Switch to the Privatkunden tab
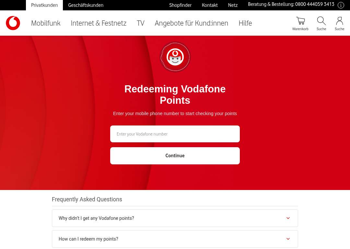This screenshot has width=350, height=249. [x=44, y=5]
